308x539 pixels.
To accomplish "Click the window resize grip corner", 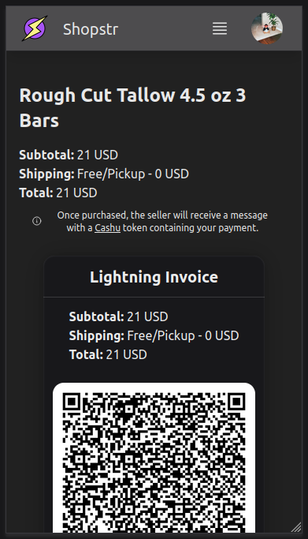I will [296, 527].
